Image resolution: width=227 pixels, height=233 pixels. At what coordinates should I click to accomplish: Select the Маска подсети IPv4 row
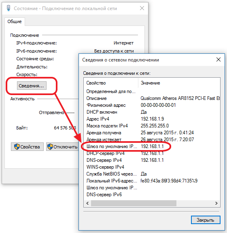152,126
